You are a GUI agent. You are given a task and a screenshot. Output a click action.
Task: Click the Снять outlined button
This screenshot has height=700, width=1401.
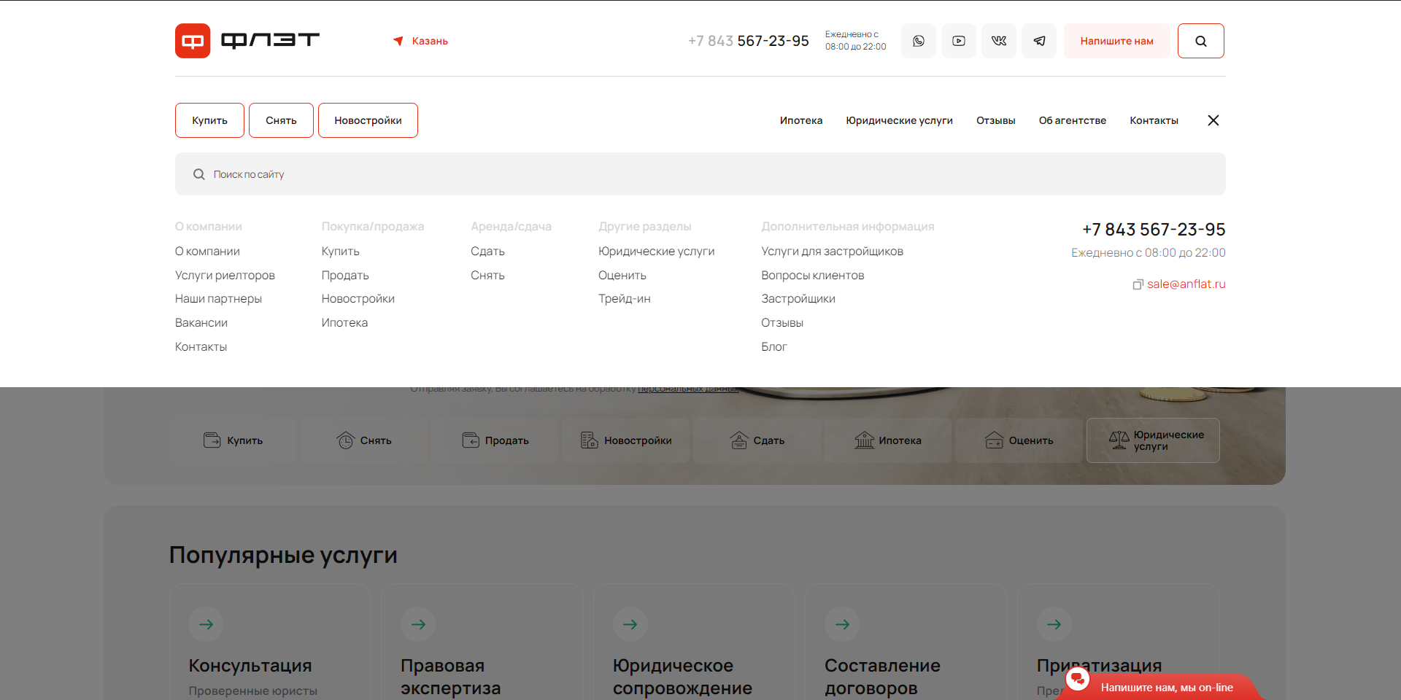(x=281, y=120)
